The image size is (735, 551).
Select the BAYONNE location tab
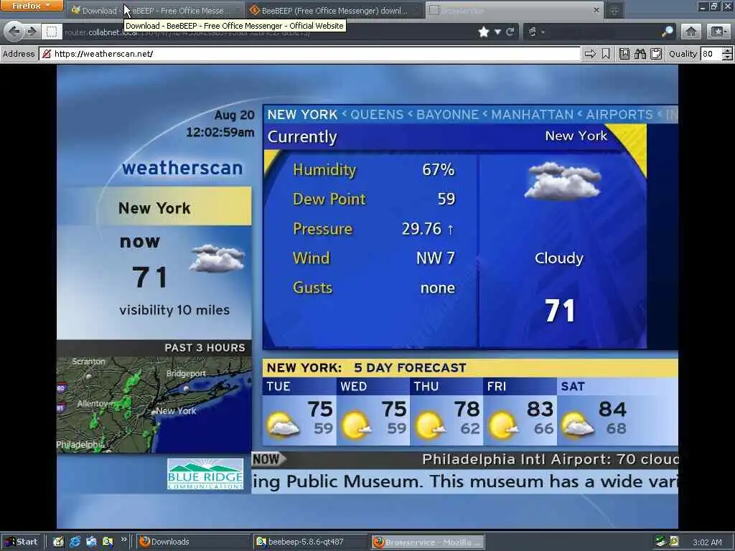click(448, 115)
